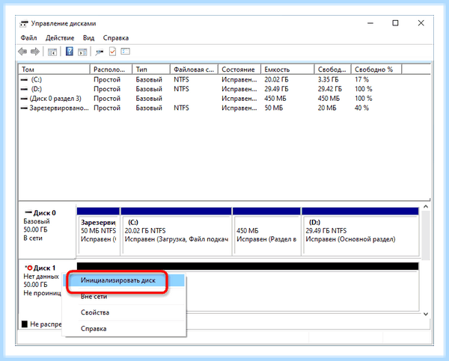This screenshot has height=361, width=449.
Task: Sort by the Состояние column header
Action: point(239,70)
